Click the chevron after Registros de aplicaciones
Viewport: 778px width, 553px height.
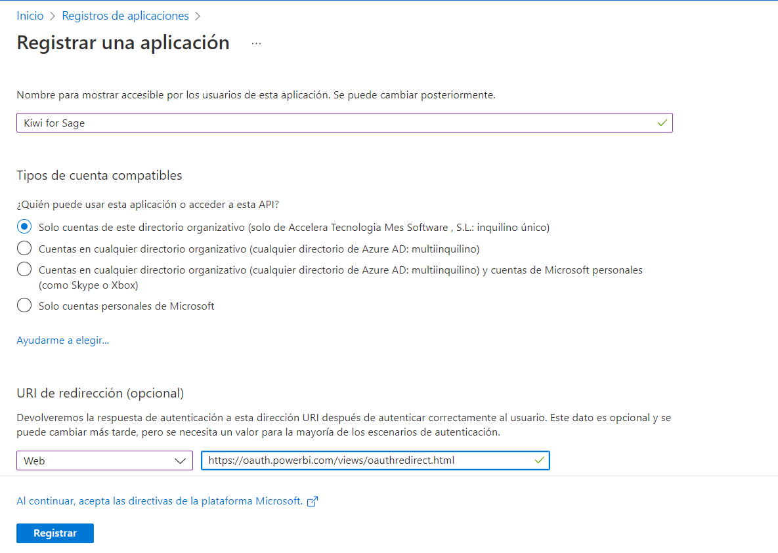pos(198,16)
